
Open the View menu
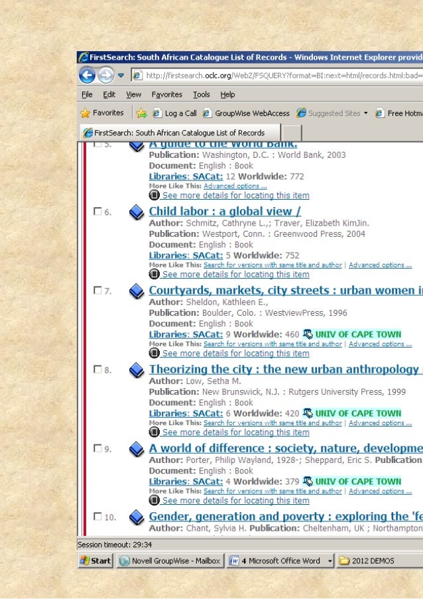(134, 94)
